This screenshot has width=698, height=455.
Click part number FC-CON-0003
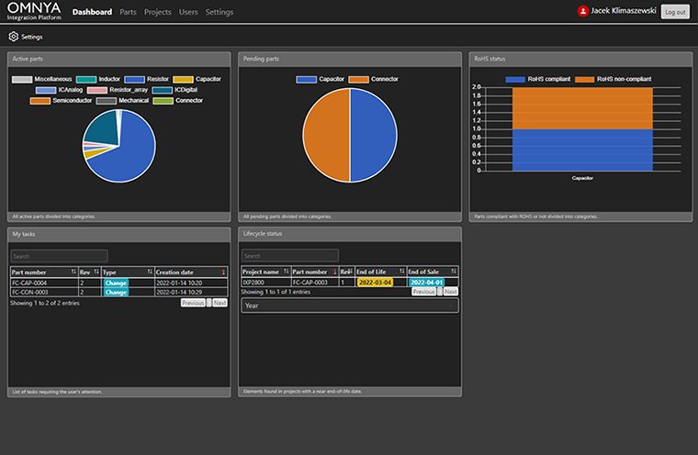click(x=29, y=293)
